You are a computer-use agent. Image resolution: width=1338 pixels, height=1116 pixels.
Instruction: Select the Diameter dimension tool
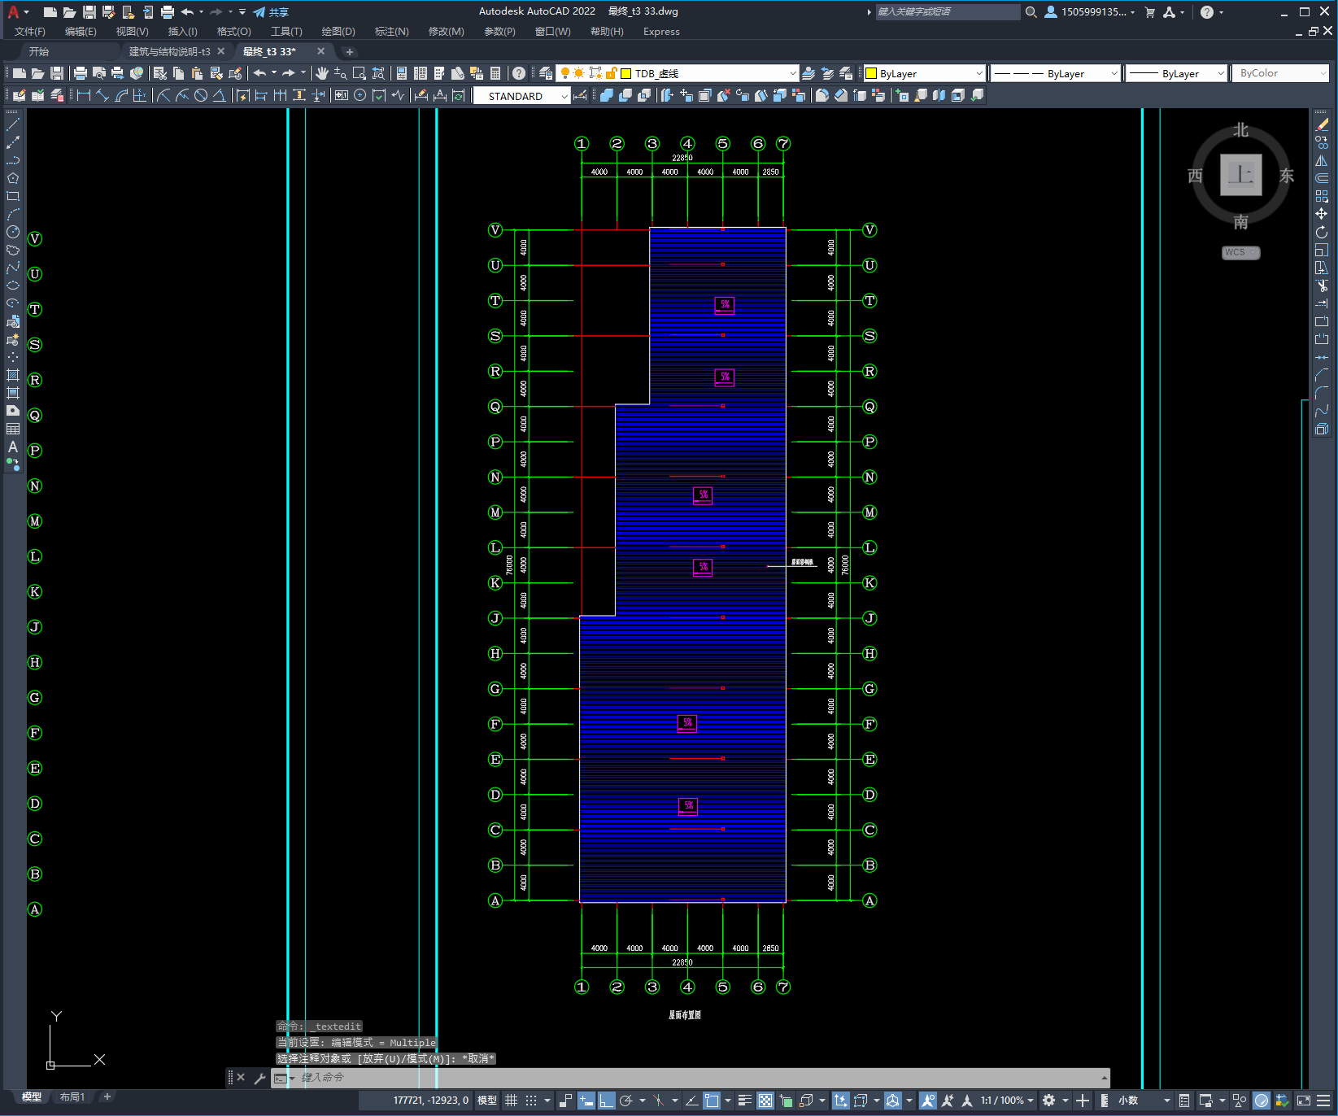pos(201,95)
